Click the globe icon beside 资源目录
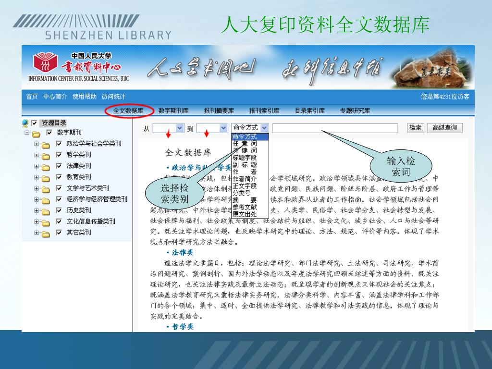This screenshot has height=369, width=492. [25, 123]
